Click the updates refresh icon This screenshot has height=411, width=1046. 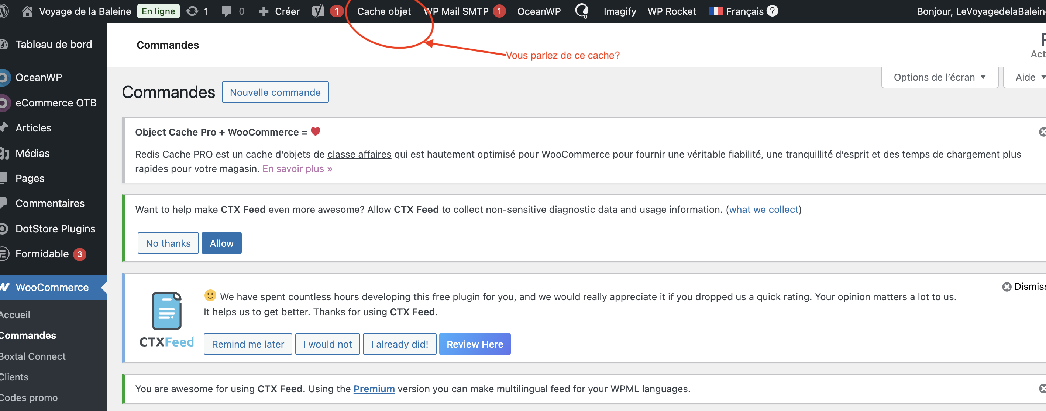tap(192, 11)
